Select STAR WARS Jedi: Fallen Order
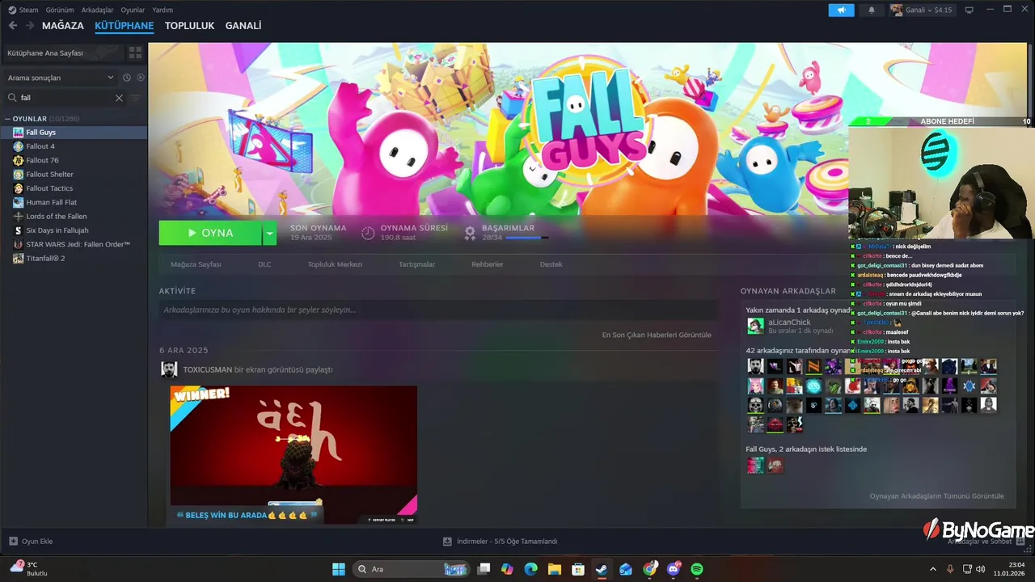The height and width of the screenshot is (582, 1035). pos(74,244)
